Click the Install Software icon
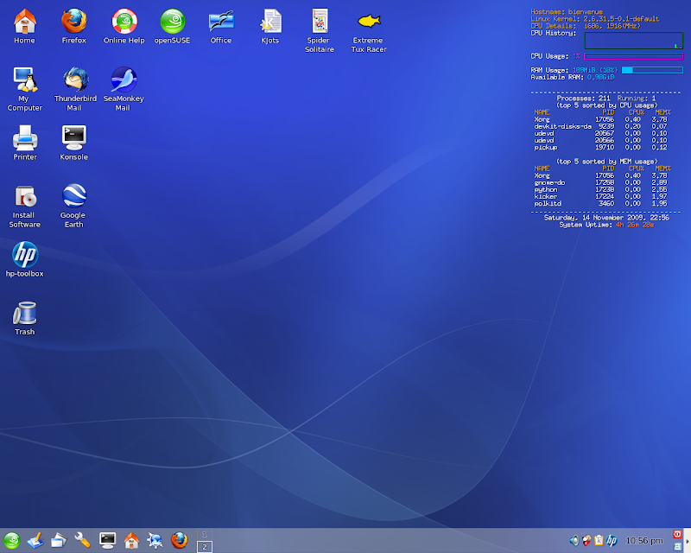 [24, 196]
